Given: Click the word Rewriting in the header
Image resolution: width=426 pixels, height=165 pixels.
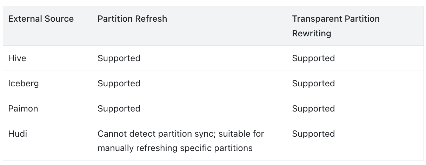Looking at the screenshot, I should (312, 34).
